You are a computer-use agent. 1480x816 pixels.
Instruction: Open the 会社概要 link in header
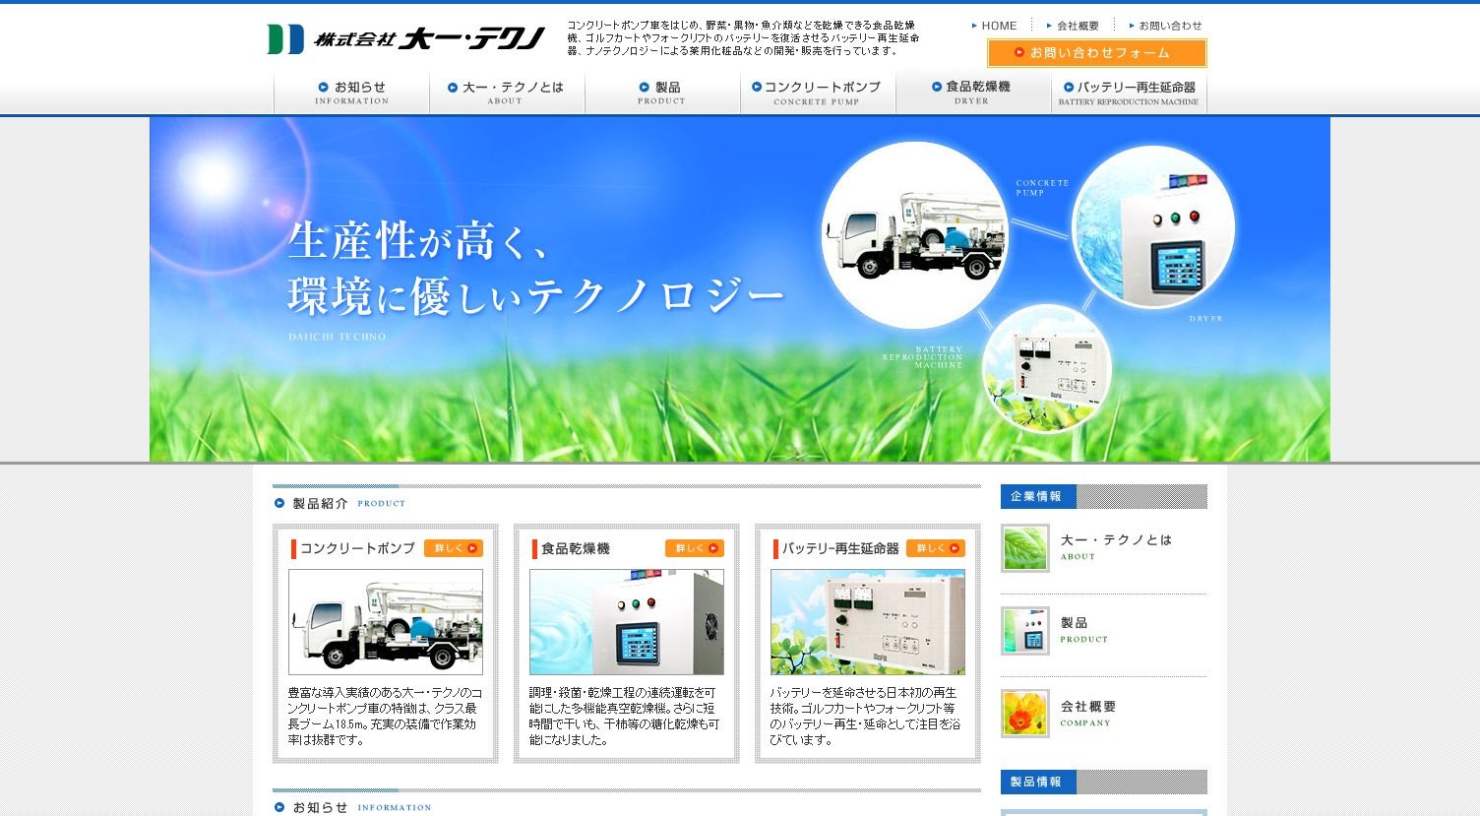click(1077, 26)
